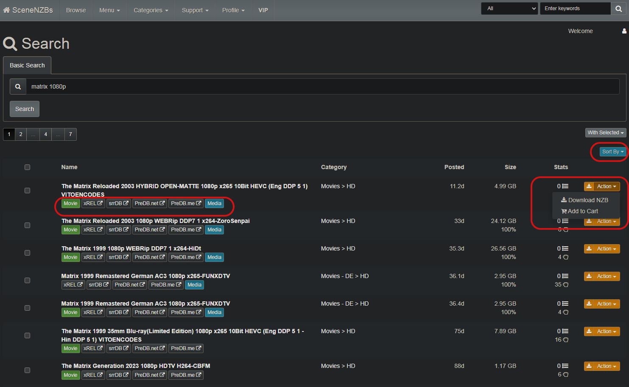Click the grabs icon next to 35 in Stats

(565, 284)
